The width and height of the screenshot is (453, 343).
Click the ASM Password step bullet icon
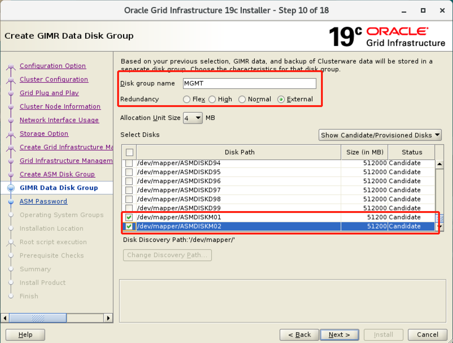(x=11, y=201)
